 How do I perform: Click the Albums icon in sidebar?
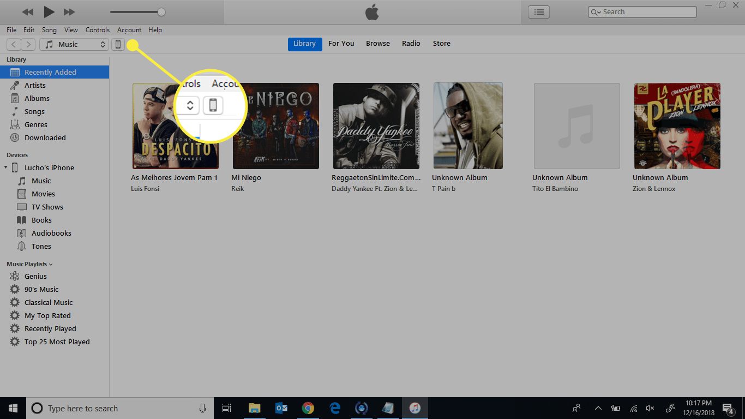coord(15,98)
